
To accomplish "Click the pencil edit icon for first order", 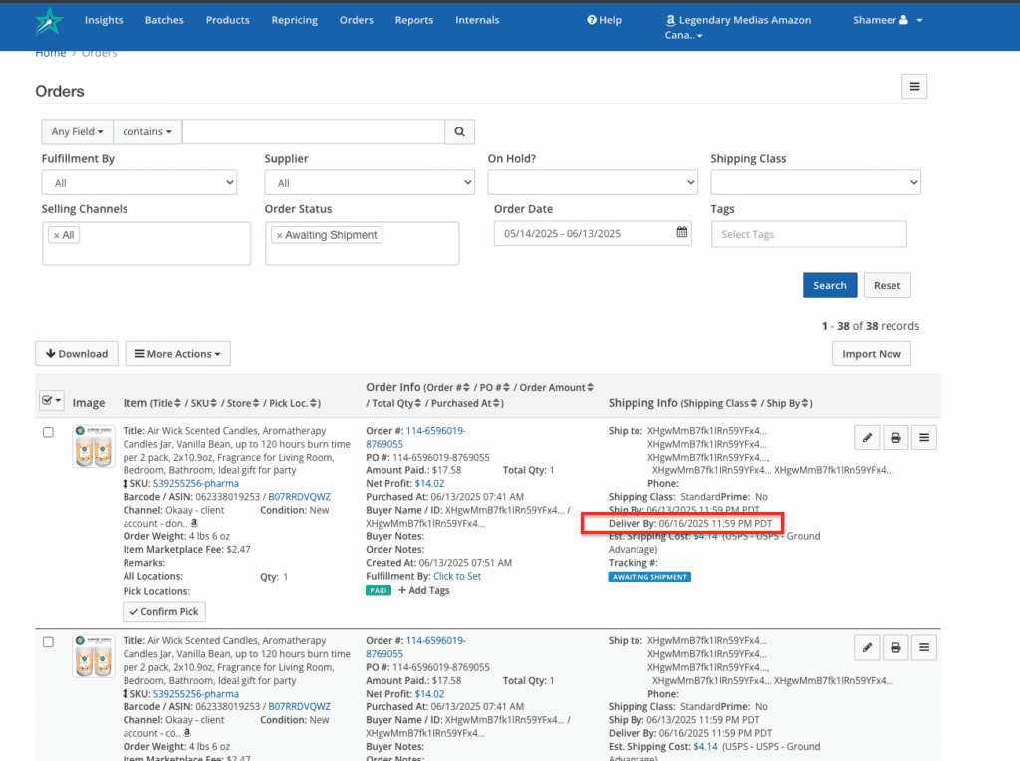I will [868, 437].
